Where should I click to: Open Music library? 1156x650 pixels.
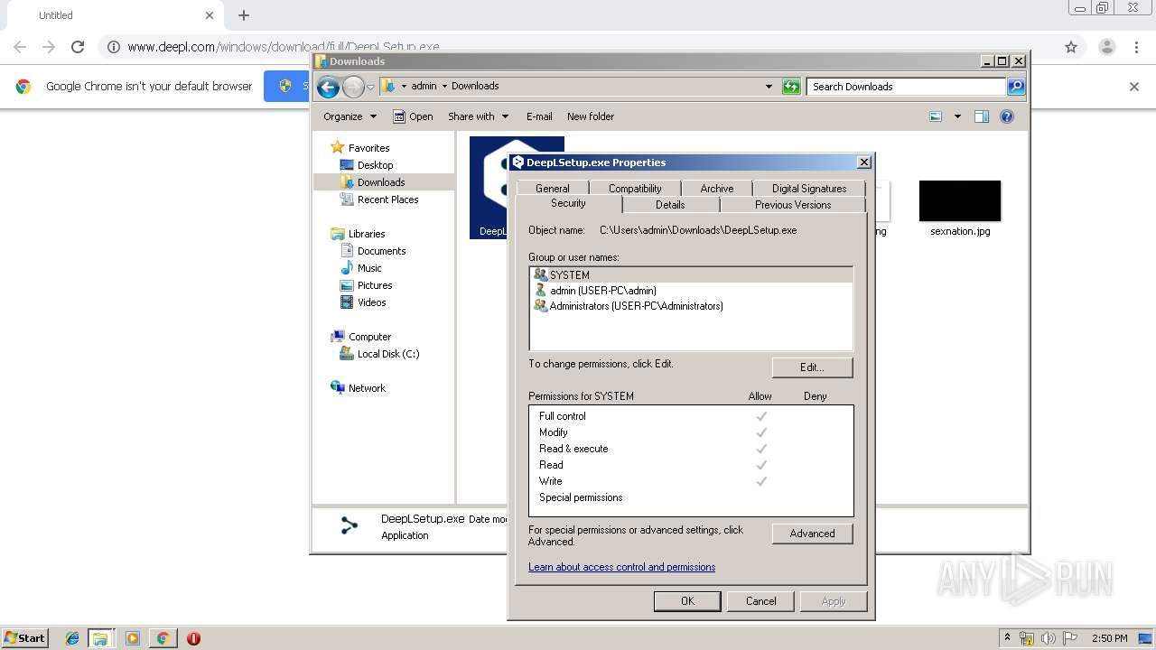coord(369,268)
